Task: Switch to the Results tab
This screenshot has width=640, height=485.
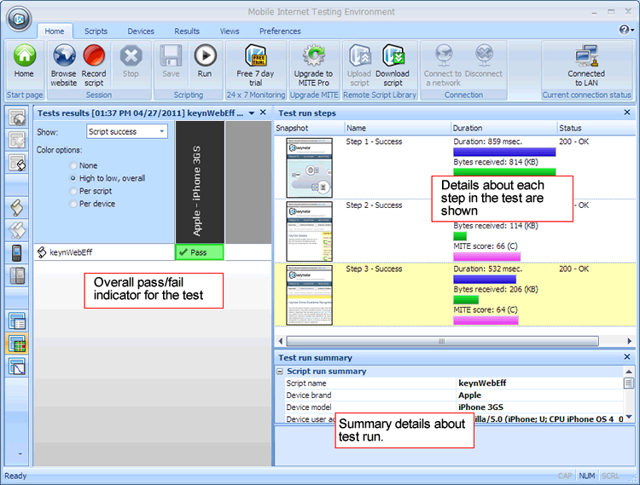Action: coord(187,32)
